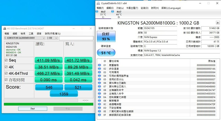This screenshot has width=221, height=121.
Task: Click the Start benchmark button
Action: pyautogui.click(x=33, y=109)
